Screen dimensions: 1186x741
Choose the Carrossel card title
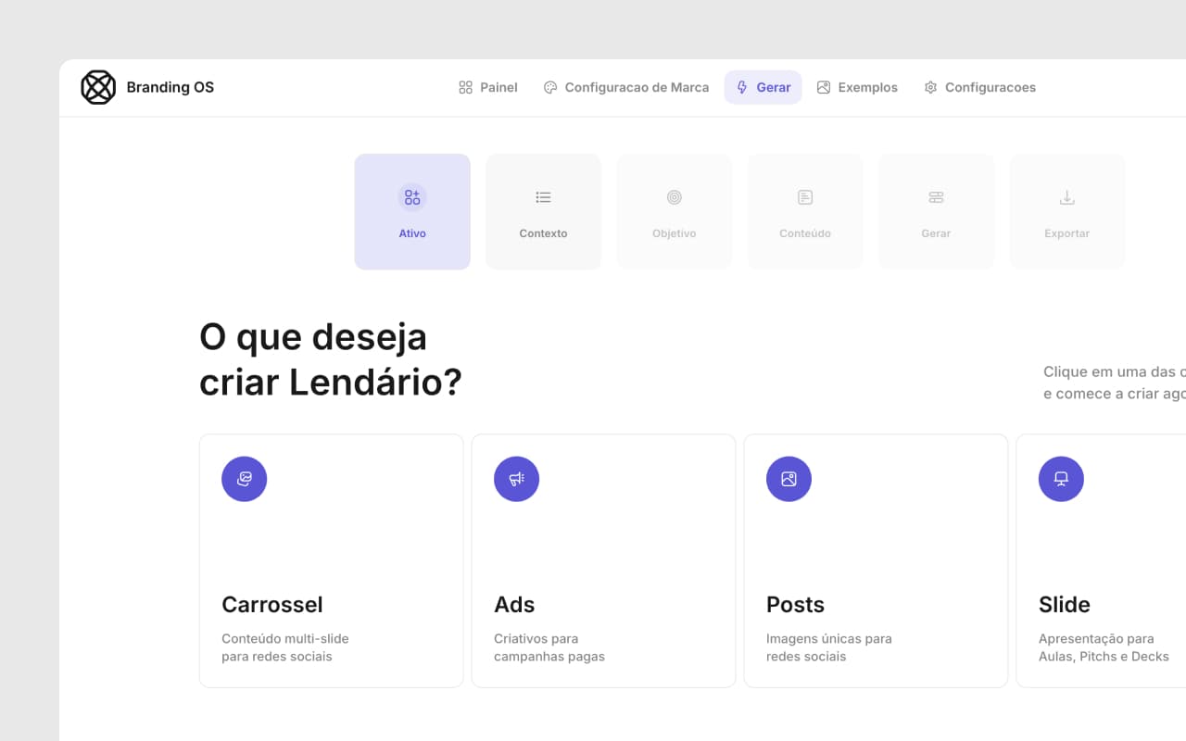pyautogui.click(x=272, y=604)
